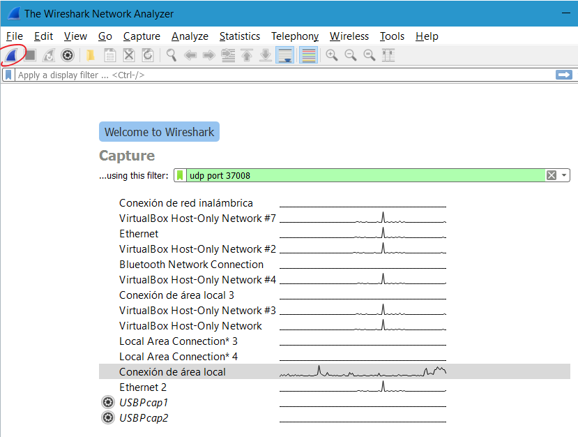Select Bluetooth Network Connection interface
Viewport: 578px width, 437px height.
(x=191, y=265)
